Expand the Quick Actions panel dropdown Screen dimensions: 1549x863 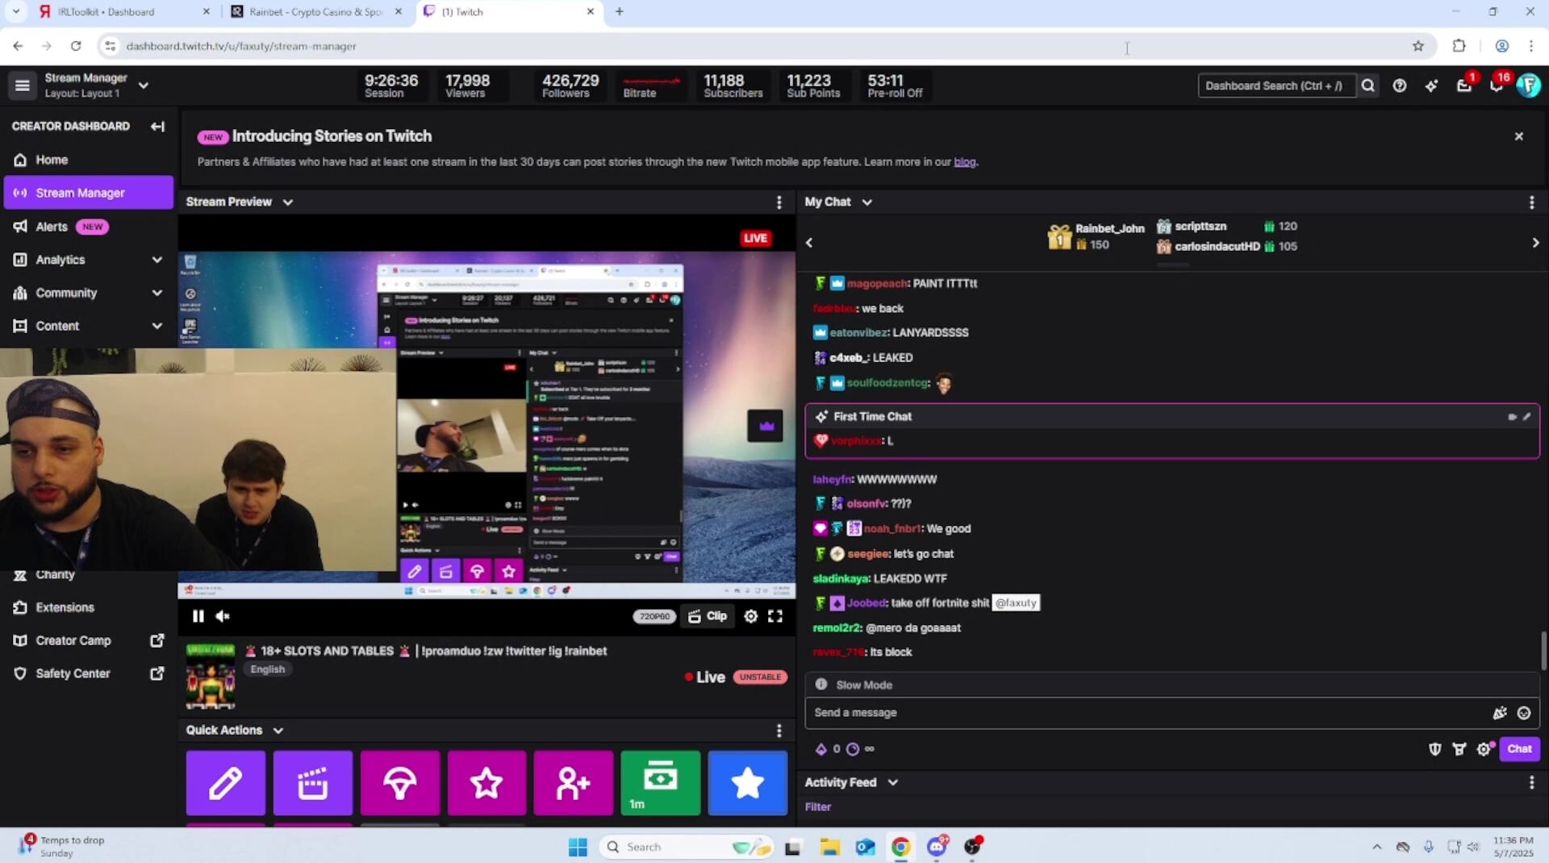pos(278,731)
